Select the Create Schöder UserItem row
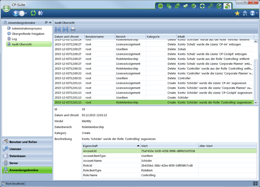This screenshot has width=260, height=187. 154,98
